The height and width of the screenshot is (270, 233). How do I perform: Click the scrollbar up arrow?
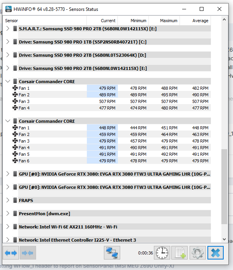pos(224,20)
